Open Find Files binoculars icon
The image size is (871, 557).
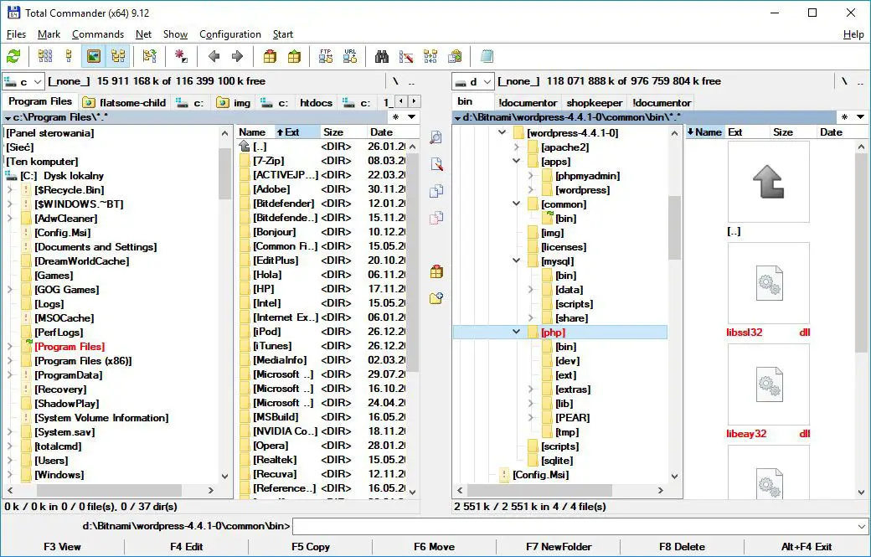(382, 56)
